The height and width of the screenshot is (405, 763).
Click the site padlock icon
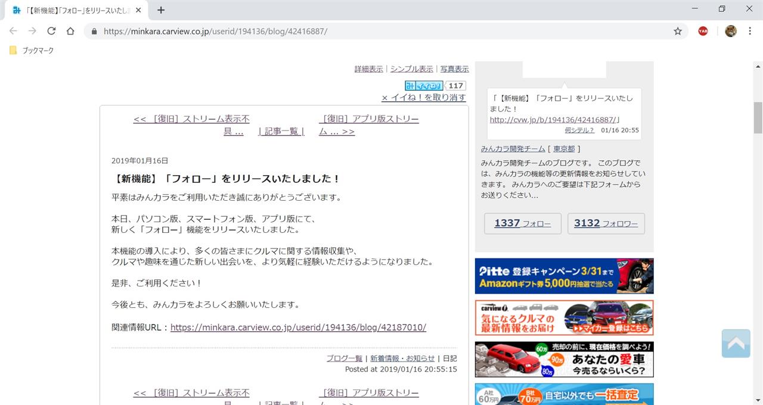(94, 31)
